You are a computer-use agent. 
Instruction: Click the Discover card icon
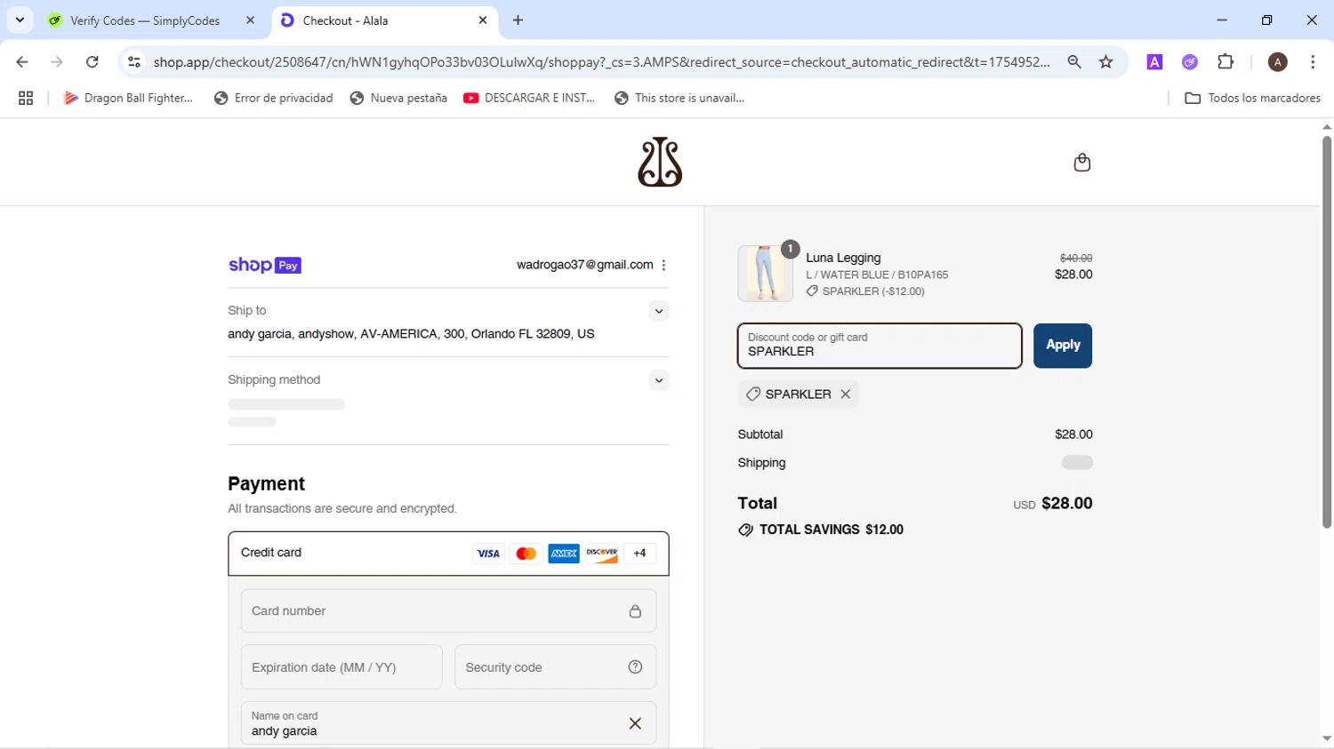coord(602,554)
